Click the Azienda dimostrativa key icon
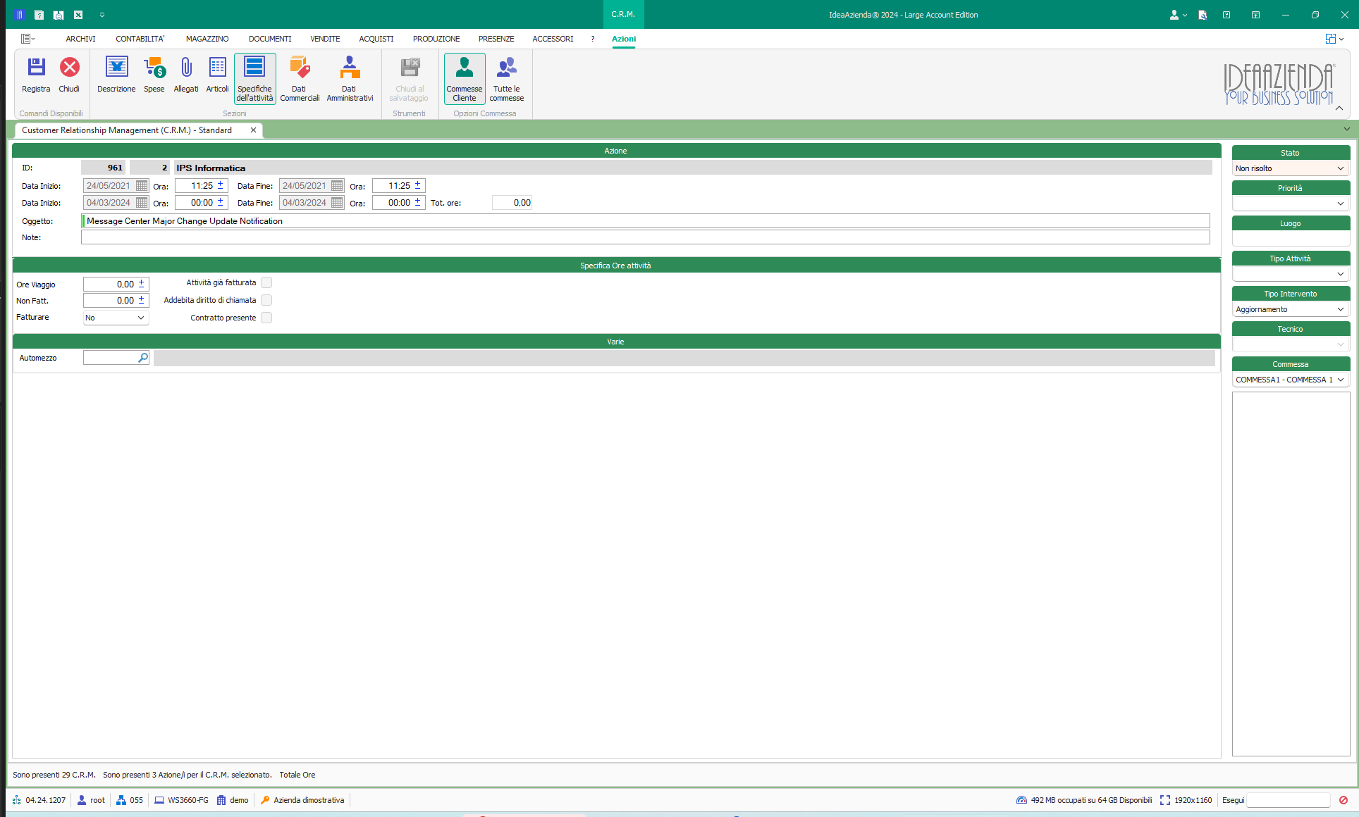The height and width of the screenshot is (817, 1359). click(265, 800)
